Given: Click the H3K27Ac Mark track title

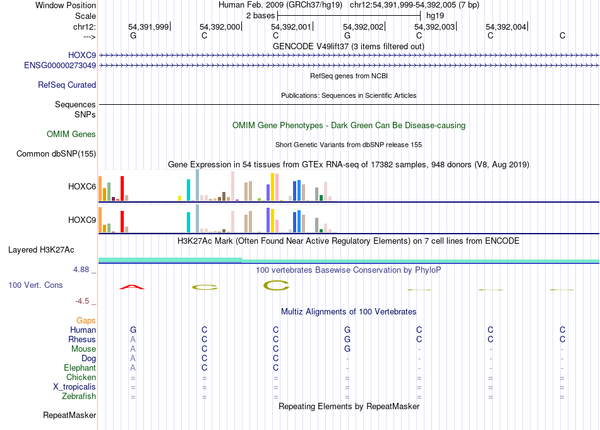Looking at the screenshot, I should (349, 241).
